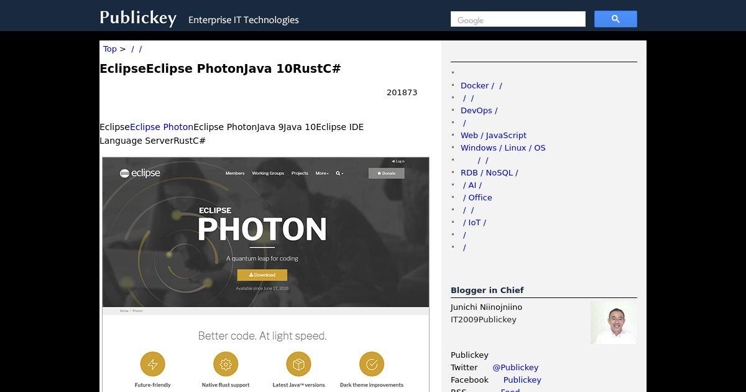Viewport: 746px width, 392px height.
Task: Click Members in Eclipse nav
Action: [235, 174]
